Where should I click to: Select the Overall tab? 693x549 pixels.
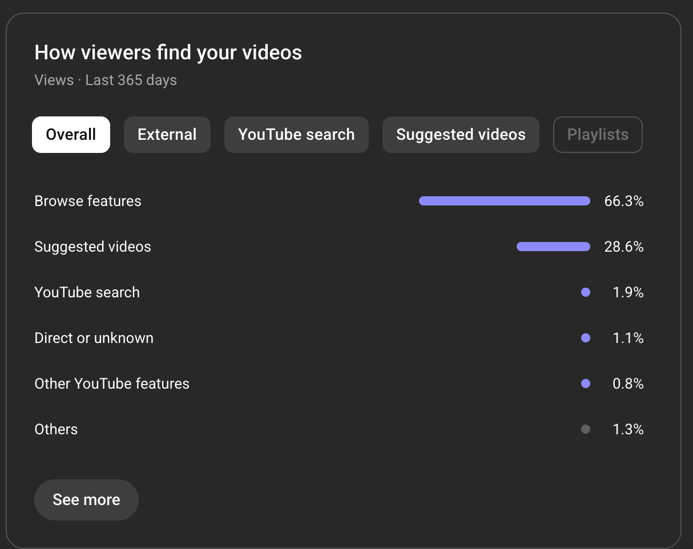[x=71, y=135]
